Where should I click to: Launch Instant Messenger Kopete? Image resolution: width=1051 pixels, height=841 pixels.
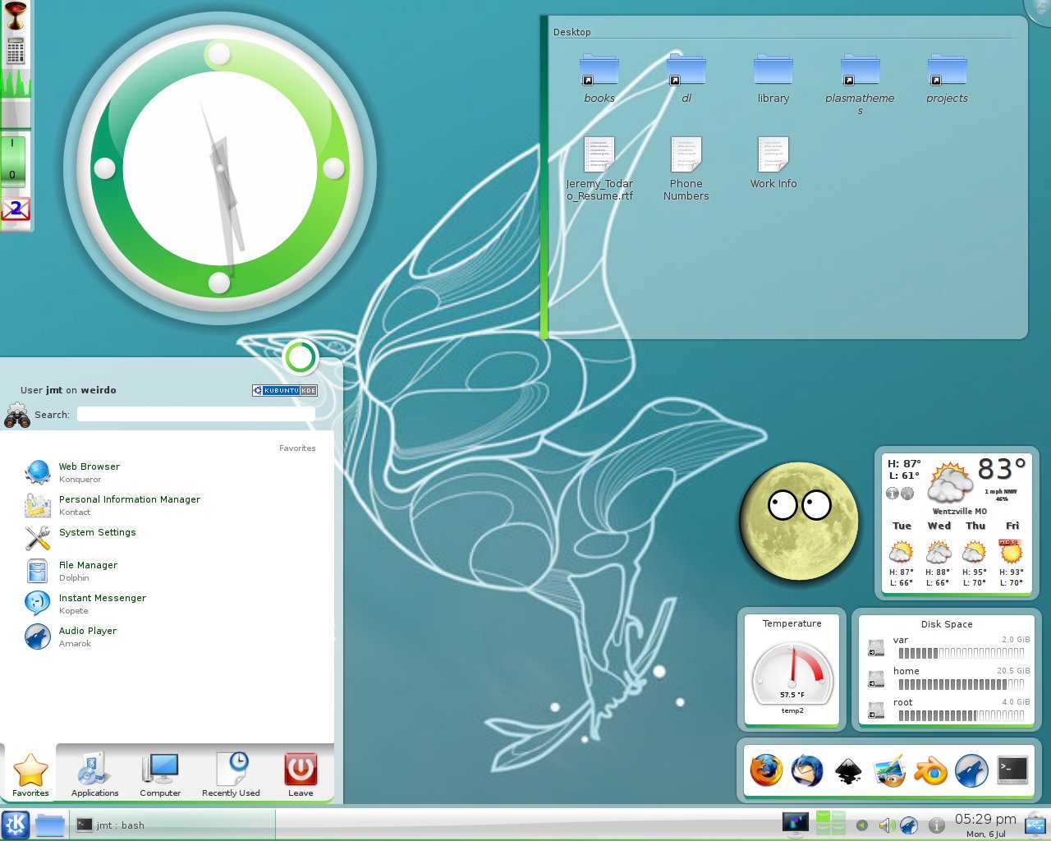point(168,604)
